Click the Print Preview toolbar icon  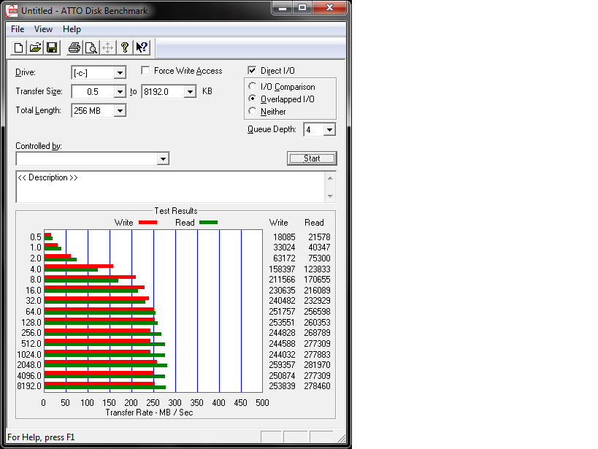tap(91, 47)
